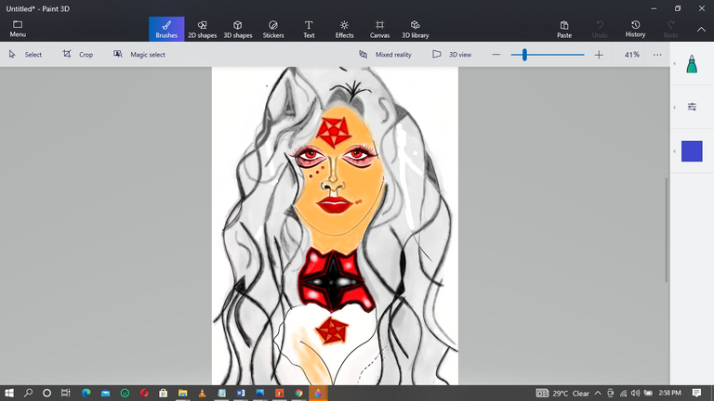Open the more options ellipsis menu

(657, 55)
